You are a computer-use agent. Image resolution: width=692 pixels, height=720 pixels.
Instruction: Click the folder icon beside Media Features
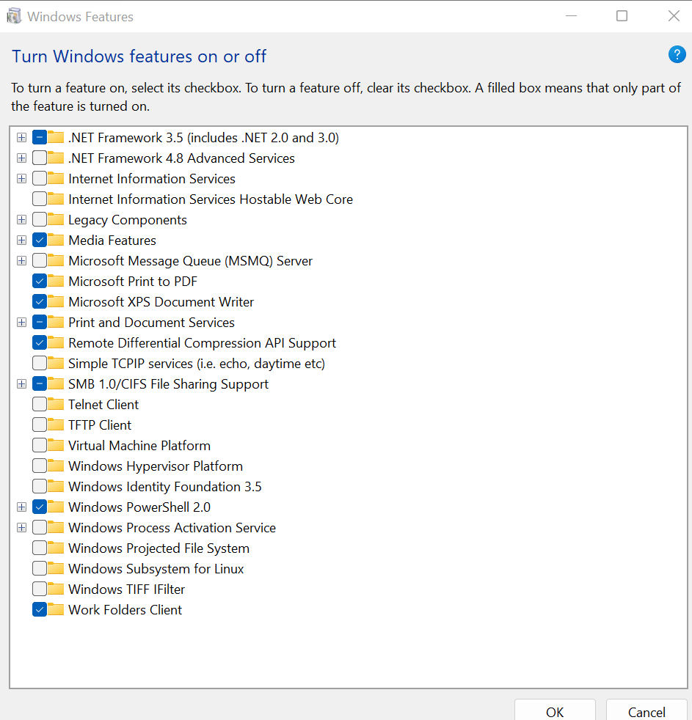56,240
